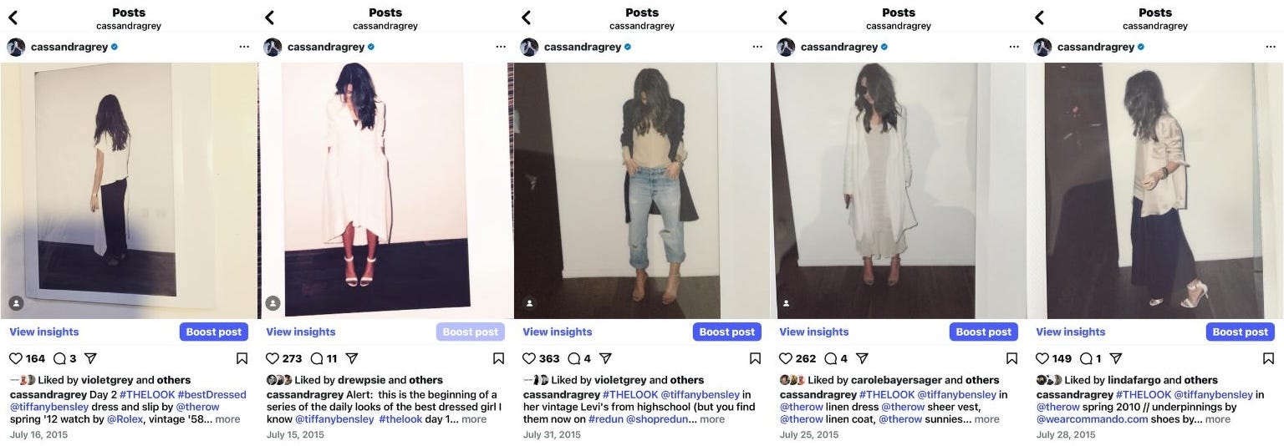This screenshot has height=446, width=1284.
Task: Open cassandragrey profile avatar on third post
Action: click(x=529, y=47)
